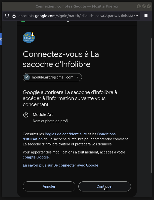Open the module.art.fr@gmail.com account selector
This screenshot has width=154, height=200.
[52, 77]
